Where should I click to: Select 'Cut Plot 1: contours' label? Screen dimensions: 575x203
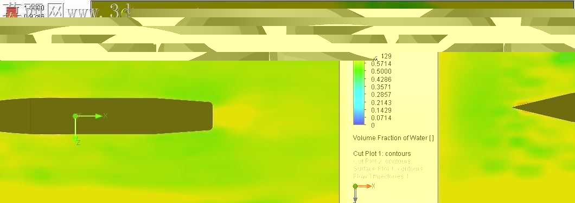[x=382, y=154]
